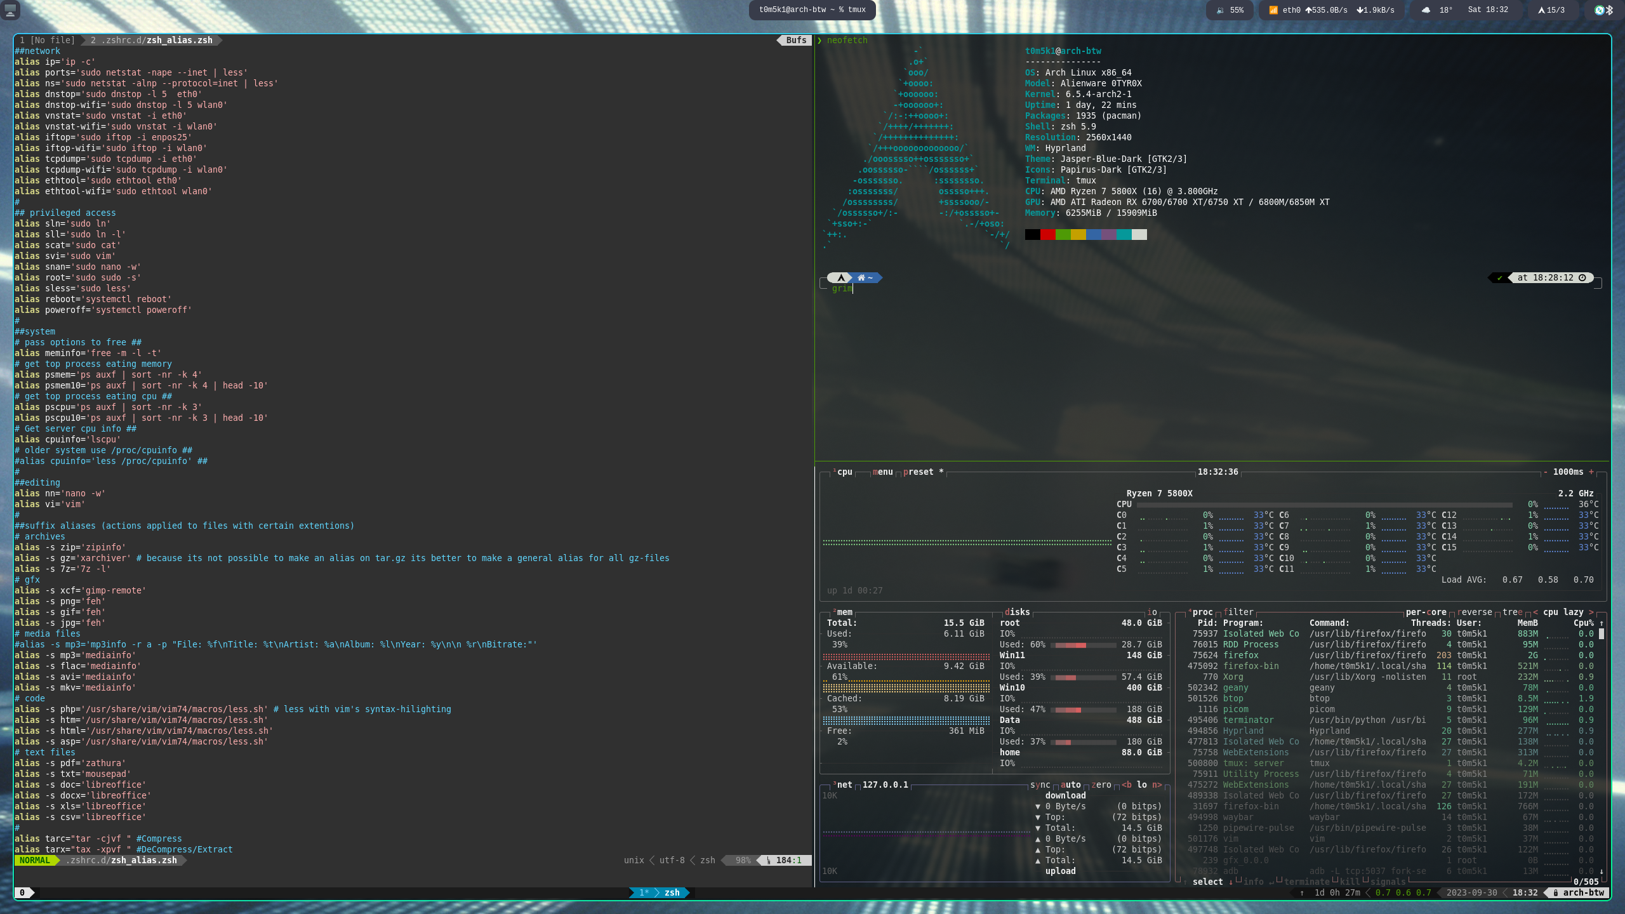Screen dimensions: 1625x914
Task: Click the lock icon beside arch-btw in tmux
Action: pyautogui.click(x=1556, y=892)
